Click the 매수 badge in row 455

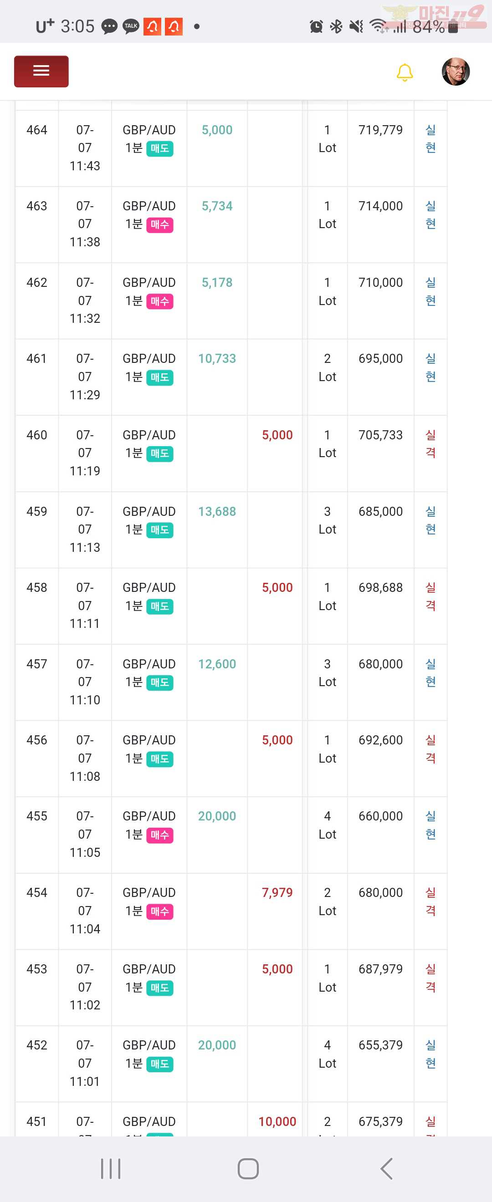pos(159,835)
